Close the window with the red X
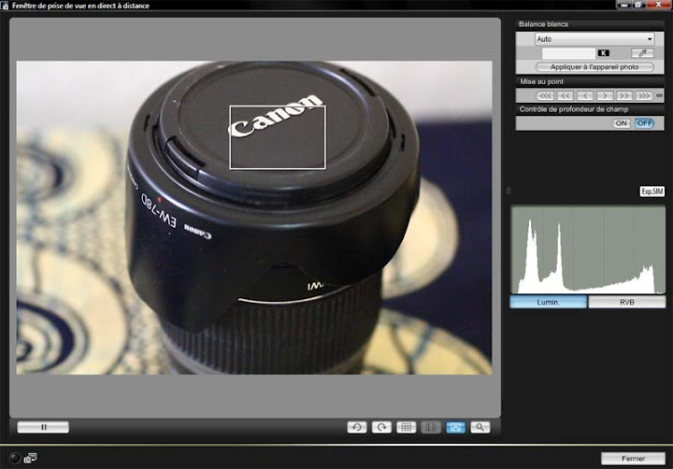The height and width of the screenshot is (469, 673). point(659,5)
